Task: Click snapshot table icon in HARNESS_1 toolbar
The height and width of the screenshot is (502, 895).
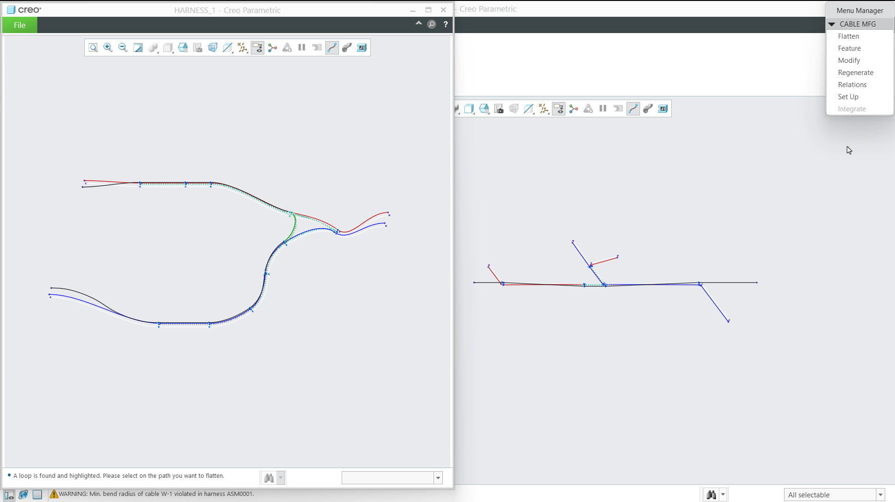Action: [x=198, y=47]
